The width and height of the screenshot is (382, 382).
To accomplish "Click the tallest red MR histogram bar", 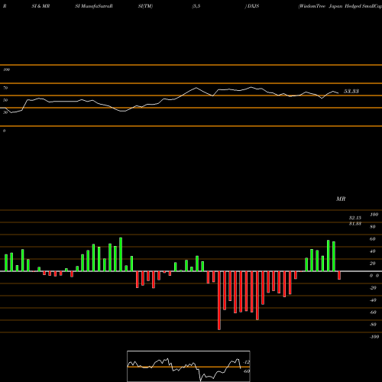I will click(219, 300).
